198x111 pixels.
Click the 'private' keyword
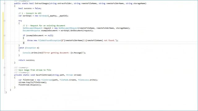click(18, 75)
